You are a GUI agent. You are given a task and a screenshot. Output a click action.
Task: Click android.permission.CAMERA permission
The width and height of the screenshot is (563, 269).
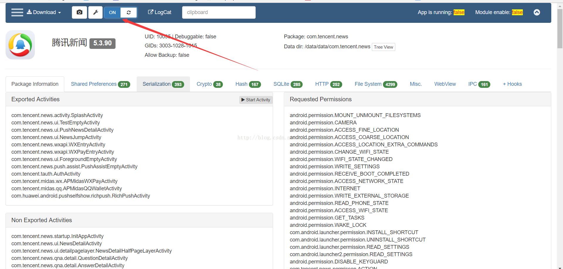pyautogui.click(x=323, y=123)
